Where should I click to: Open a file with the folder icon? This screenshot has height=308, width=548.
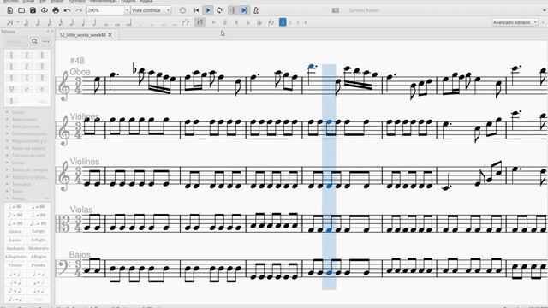(x=21, y=10)
